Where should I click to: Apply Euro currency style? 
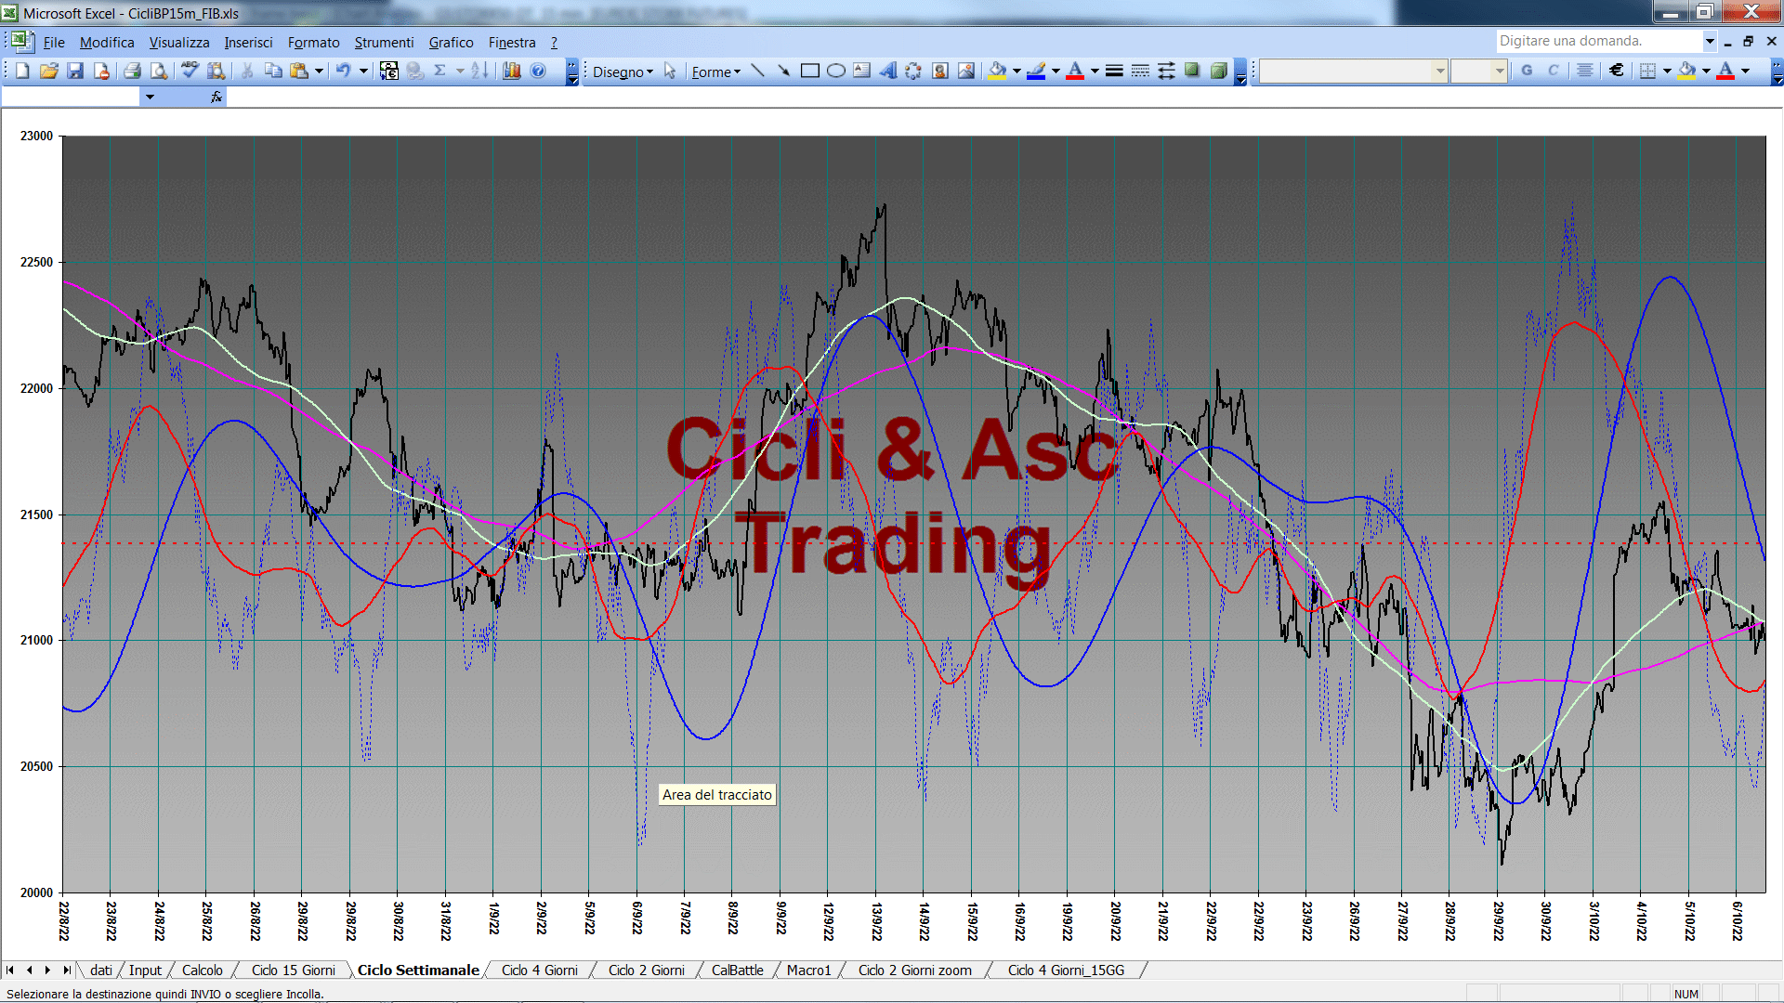point(1617,71)
